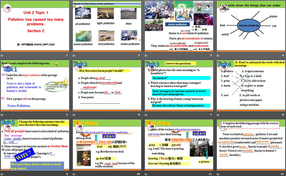Click the animation star icon under slide 11
Screen dimensions: 286x176
coord(146,174)
